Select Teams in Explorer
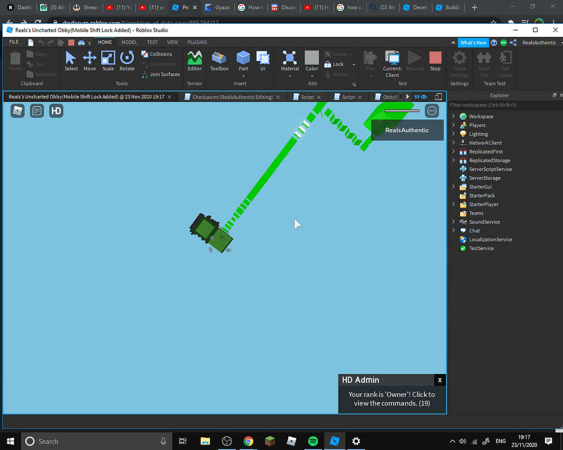 tap(476, 213)
